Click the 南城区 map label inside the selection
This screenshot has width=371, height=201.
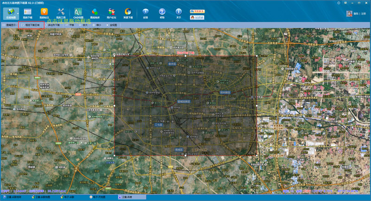pos(179,149)
